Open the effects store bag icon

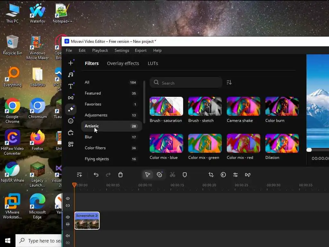(71, 133)
